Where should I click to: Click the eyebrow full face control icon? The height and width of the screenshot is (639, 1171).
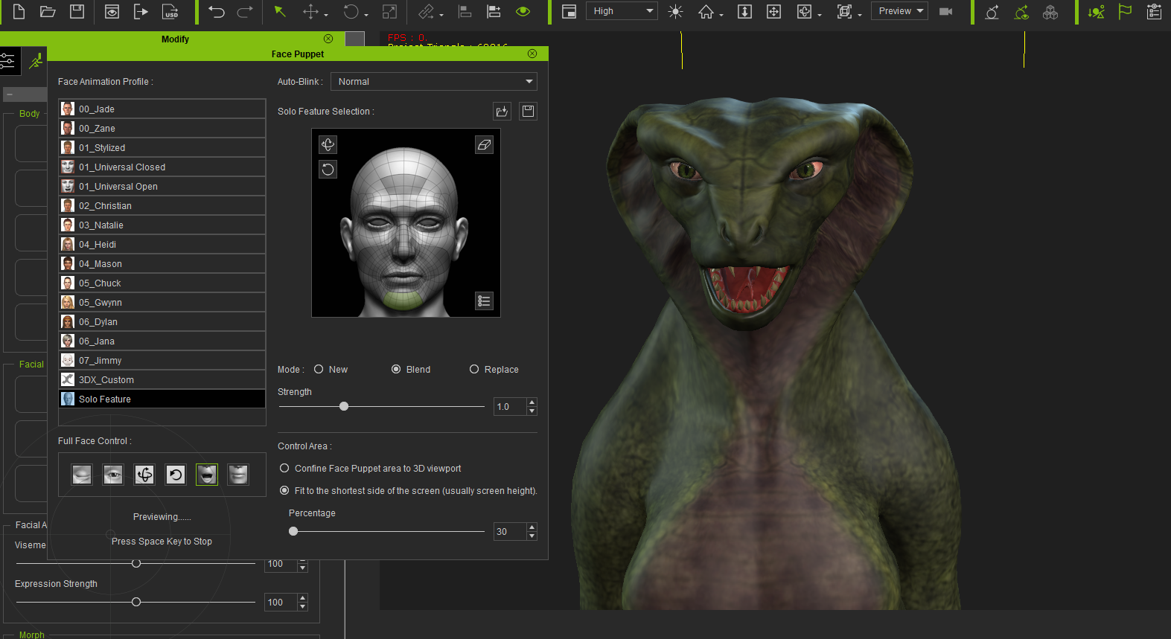click(x=82, y=475)
